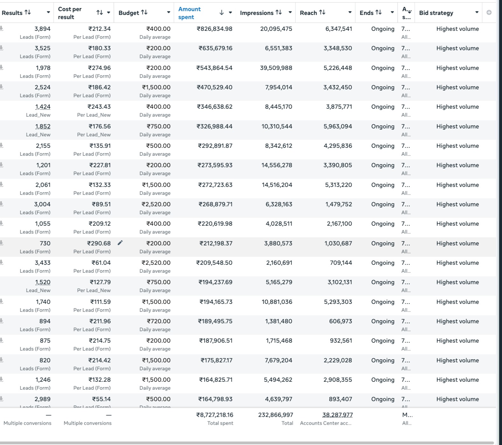Click the Impressions column header label
The image size is (502, 445).
pos(257,13)
